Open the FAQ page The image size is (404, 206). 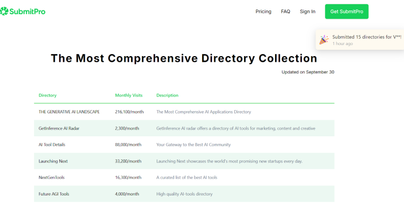click(x=286, y=12)
